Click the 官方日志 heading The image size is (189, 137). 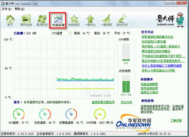[147, 32]
